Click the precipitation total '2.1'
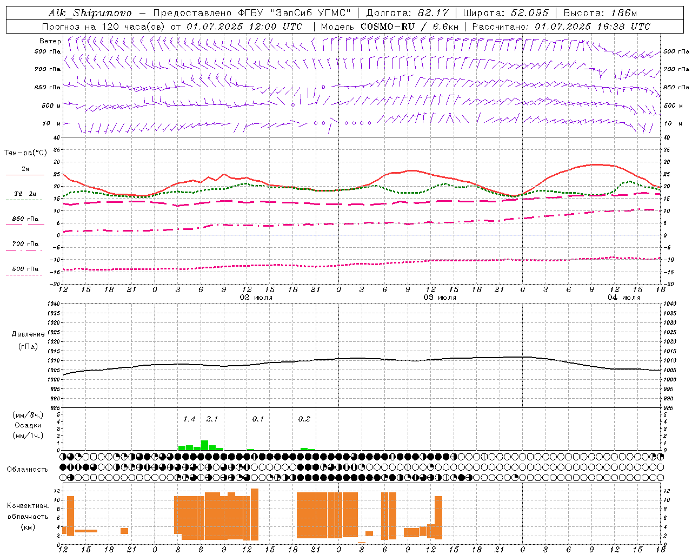 pyautogui.click(x=212, y=419)
